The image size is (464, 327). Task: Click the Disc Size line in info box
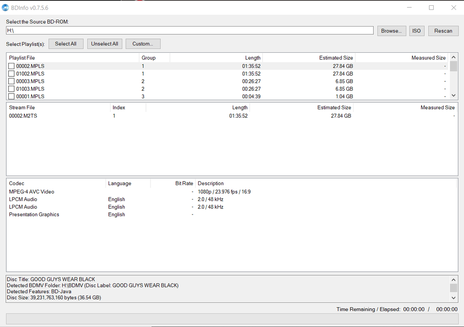(54, 298)
